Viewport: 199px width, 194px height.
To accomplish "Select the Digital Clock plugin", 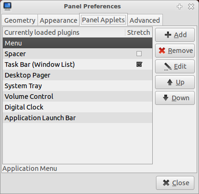I will pos(77,107).
